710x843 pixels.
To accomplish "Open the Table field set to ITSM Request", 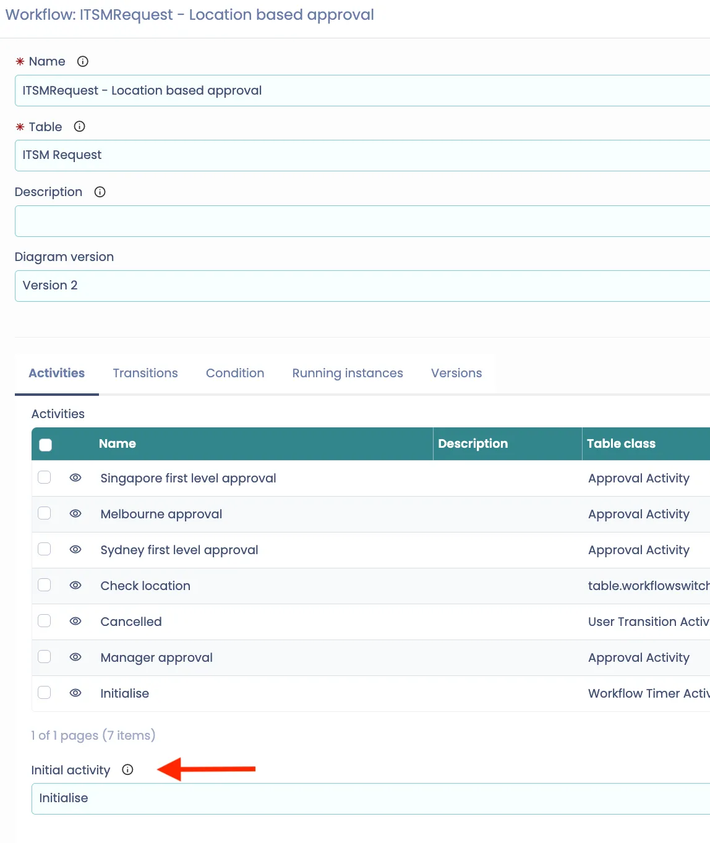I will pyautogui.click(x=362, y=155).
